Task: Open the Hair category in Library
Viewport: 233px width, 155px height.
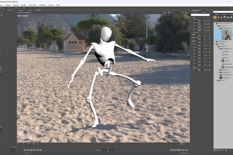Action: pos(225,17)
